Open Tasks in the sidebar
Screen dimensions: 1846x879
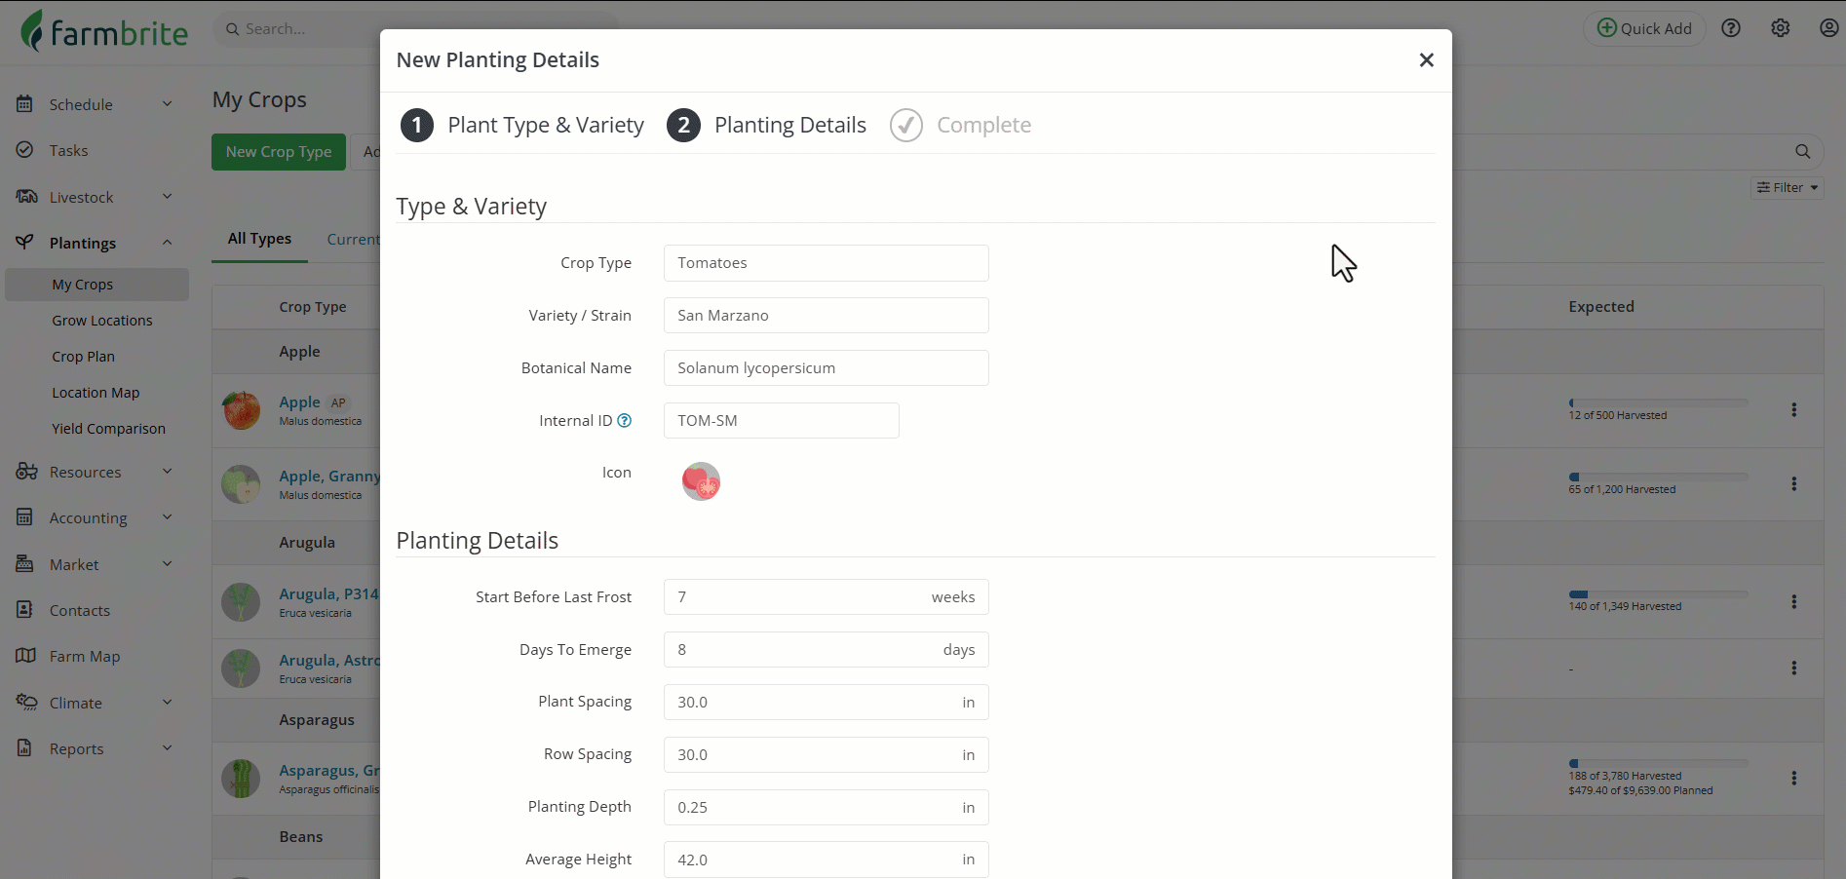[x=68, y=150]
